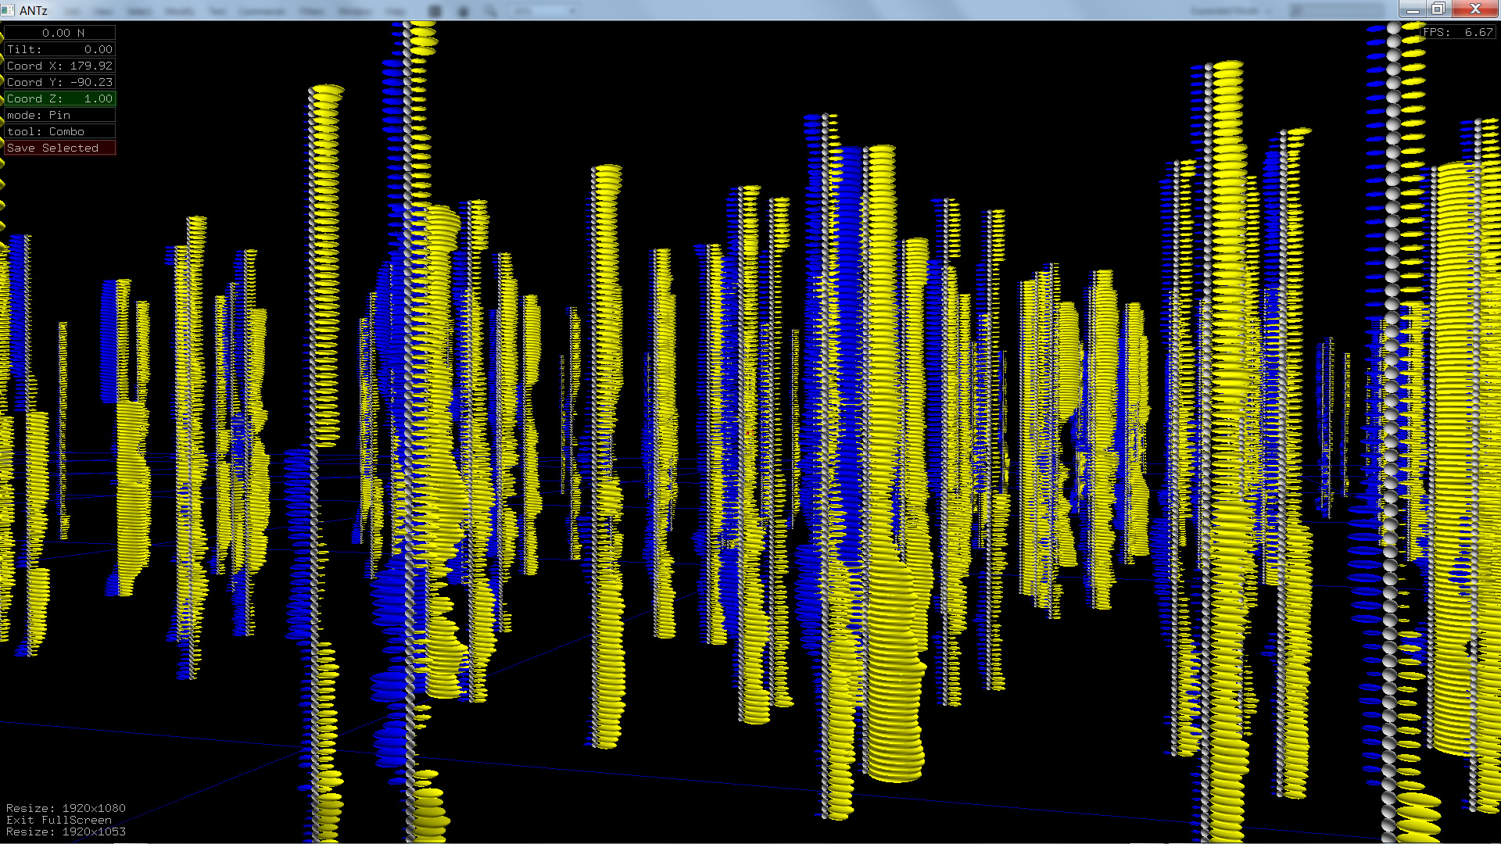The height and width of the screenshot is (844, 1501).
Task: Minimize the ANTz window
Action: pos(1412,9)
